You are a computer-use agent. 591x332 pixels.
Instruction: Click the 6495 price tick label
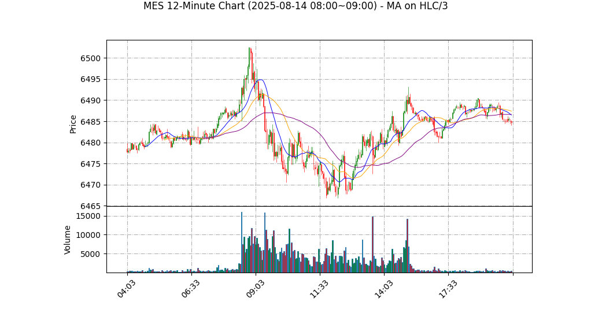(90, 80)
